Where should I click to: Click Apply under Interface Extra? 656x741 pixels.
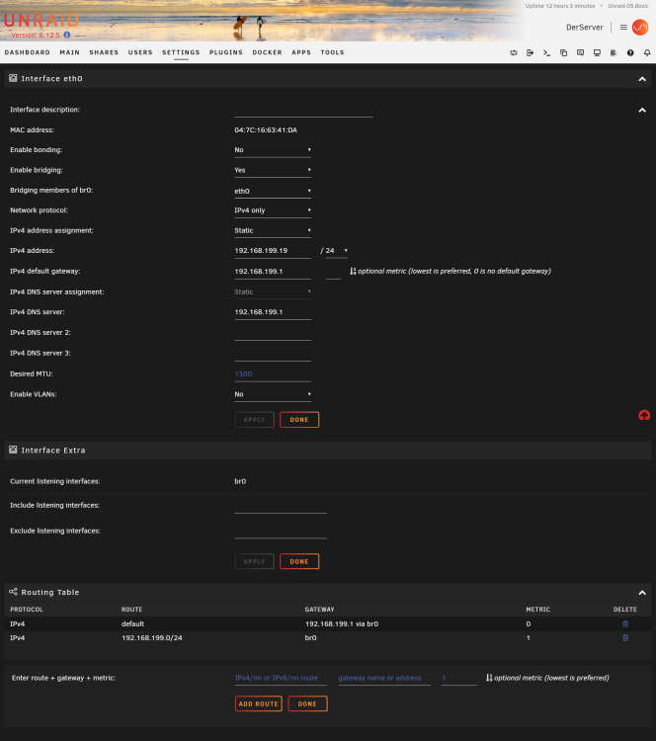254,561
